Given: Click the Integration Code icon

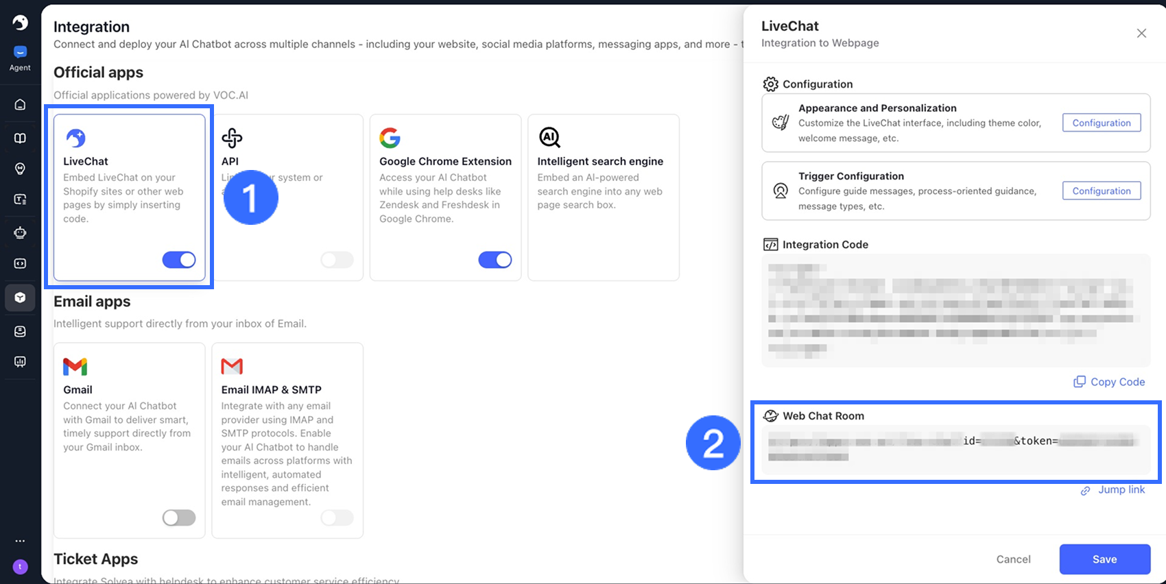Looking at the screenshot, I should (x=771, y=245).
